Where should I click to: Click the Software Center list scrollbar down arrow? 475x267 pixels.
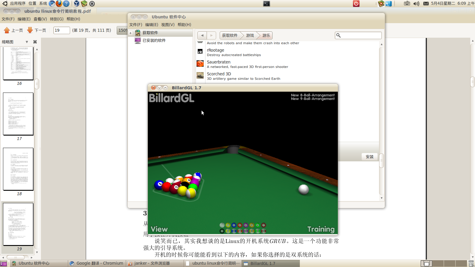381,198
